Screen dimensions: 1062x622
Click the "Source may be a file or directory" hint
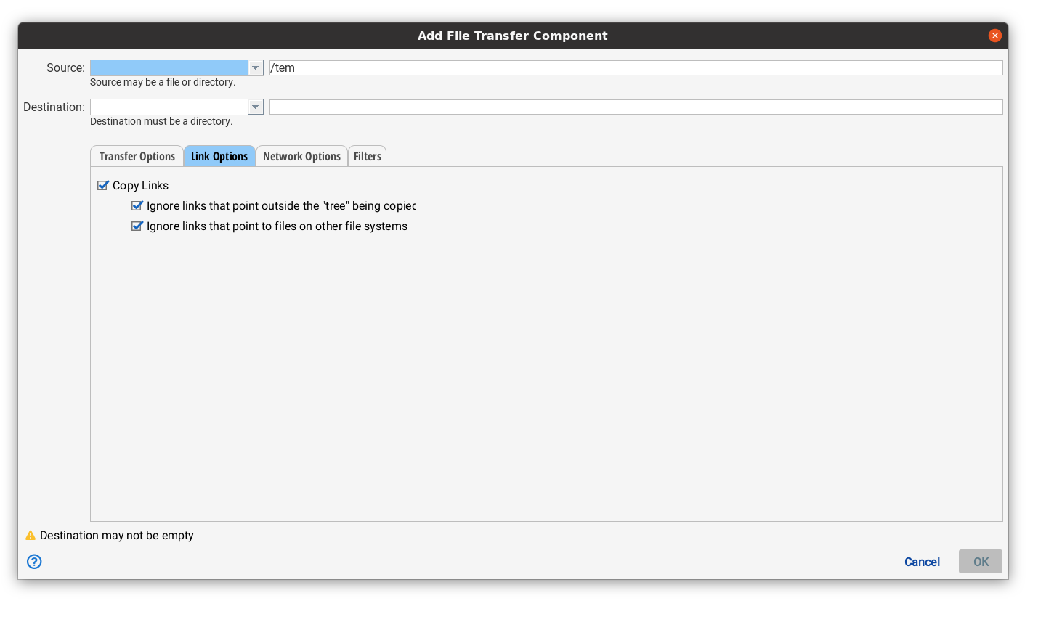[163, 82]
